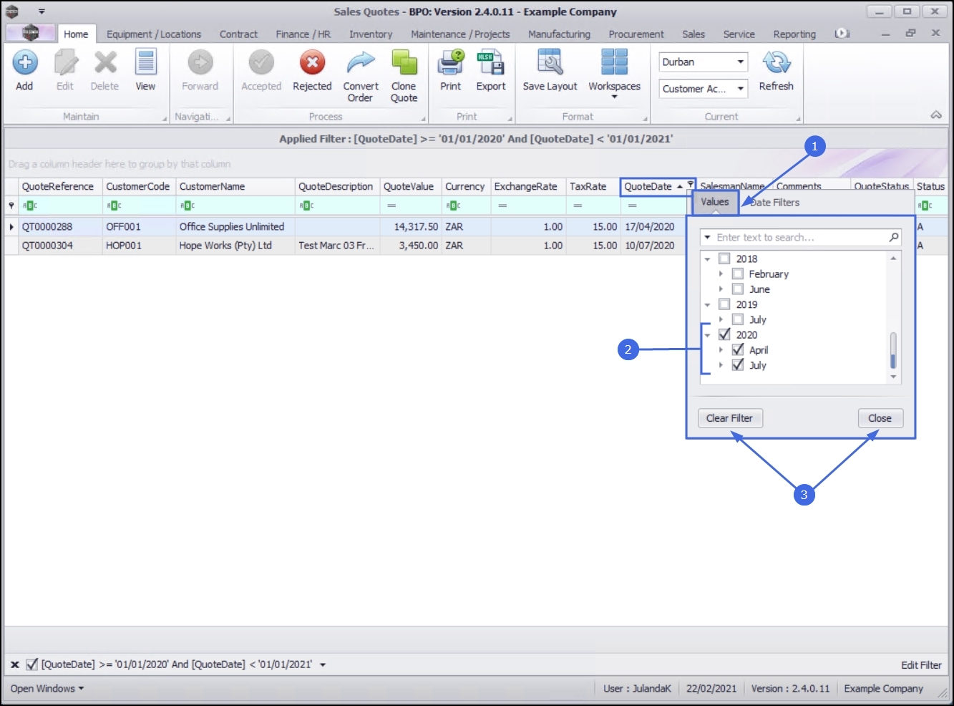The height and width of the screenshot is (706, 954).
Task: Remove the applied filter with the X button
Action: 14,664
